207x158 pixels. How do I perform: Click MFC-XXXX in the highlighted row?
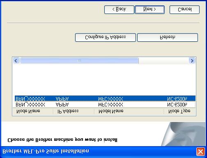[110, 99]
